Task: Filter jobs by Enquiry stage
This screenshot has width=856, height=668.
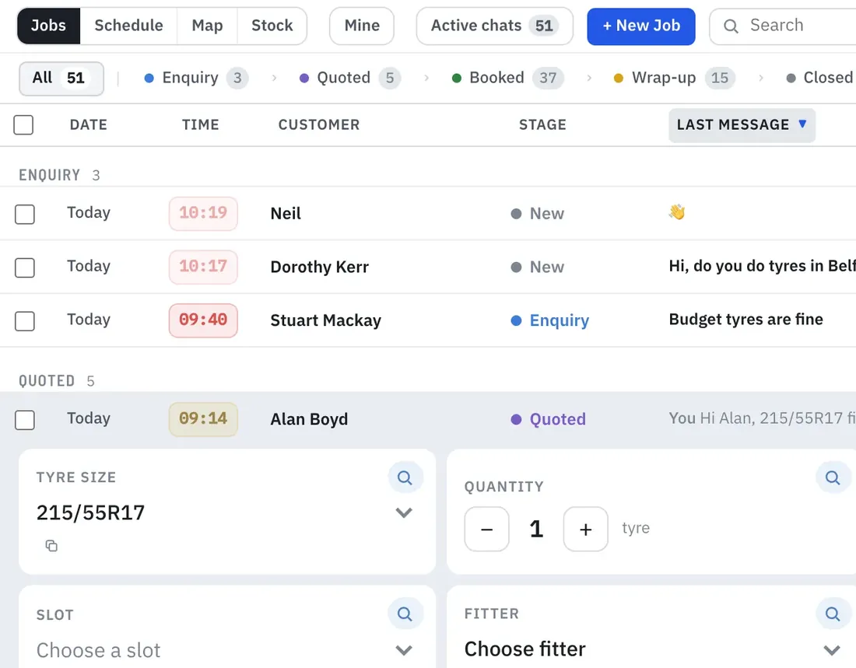Action: [196, 78]
